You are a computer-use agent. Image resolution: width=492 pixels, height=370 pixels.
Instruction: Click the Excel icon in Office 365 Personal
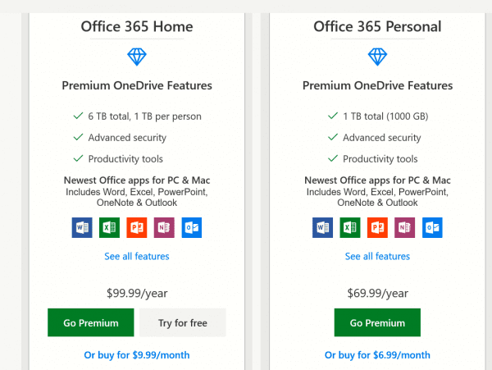click(349, 227)
